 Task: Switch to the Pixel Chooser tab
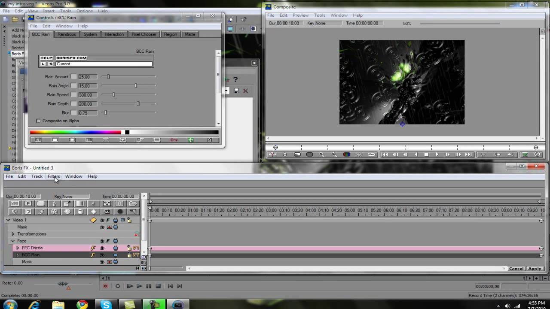144,34
